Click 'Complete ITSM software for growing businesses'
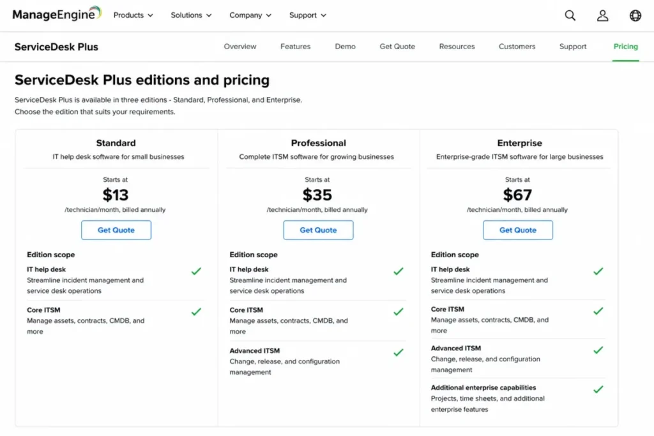Viewport: 654px width, 436px height. point(316,157)
